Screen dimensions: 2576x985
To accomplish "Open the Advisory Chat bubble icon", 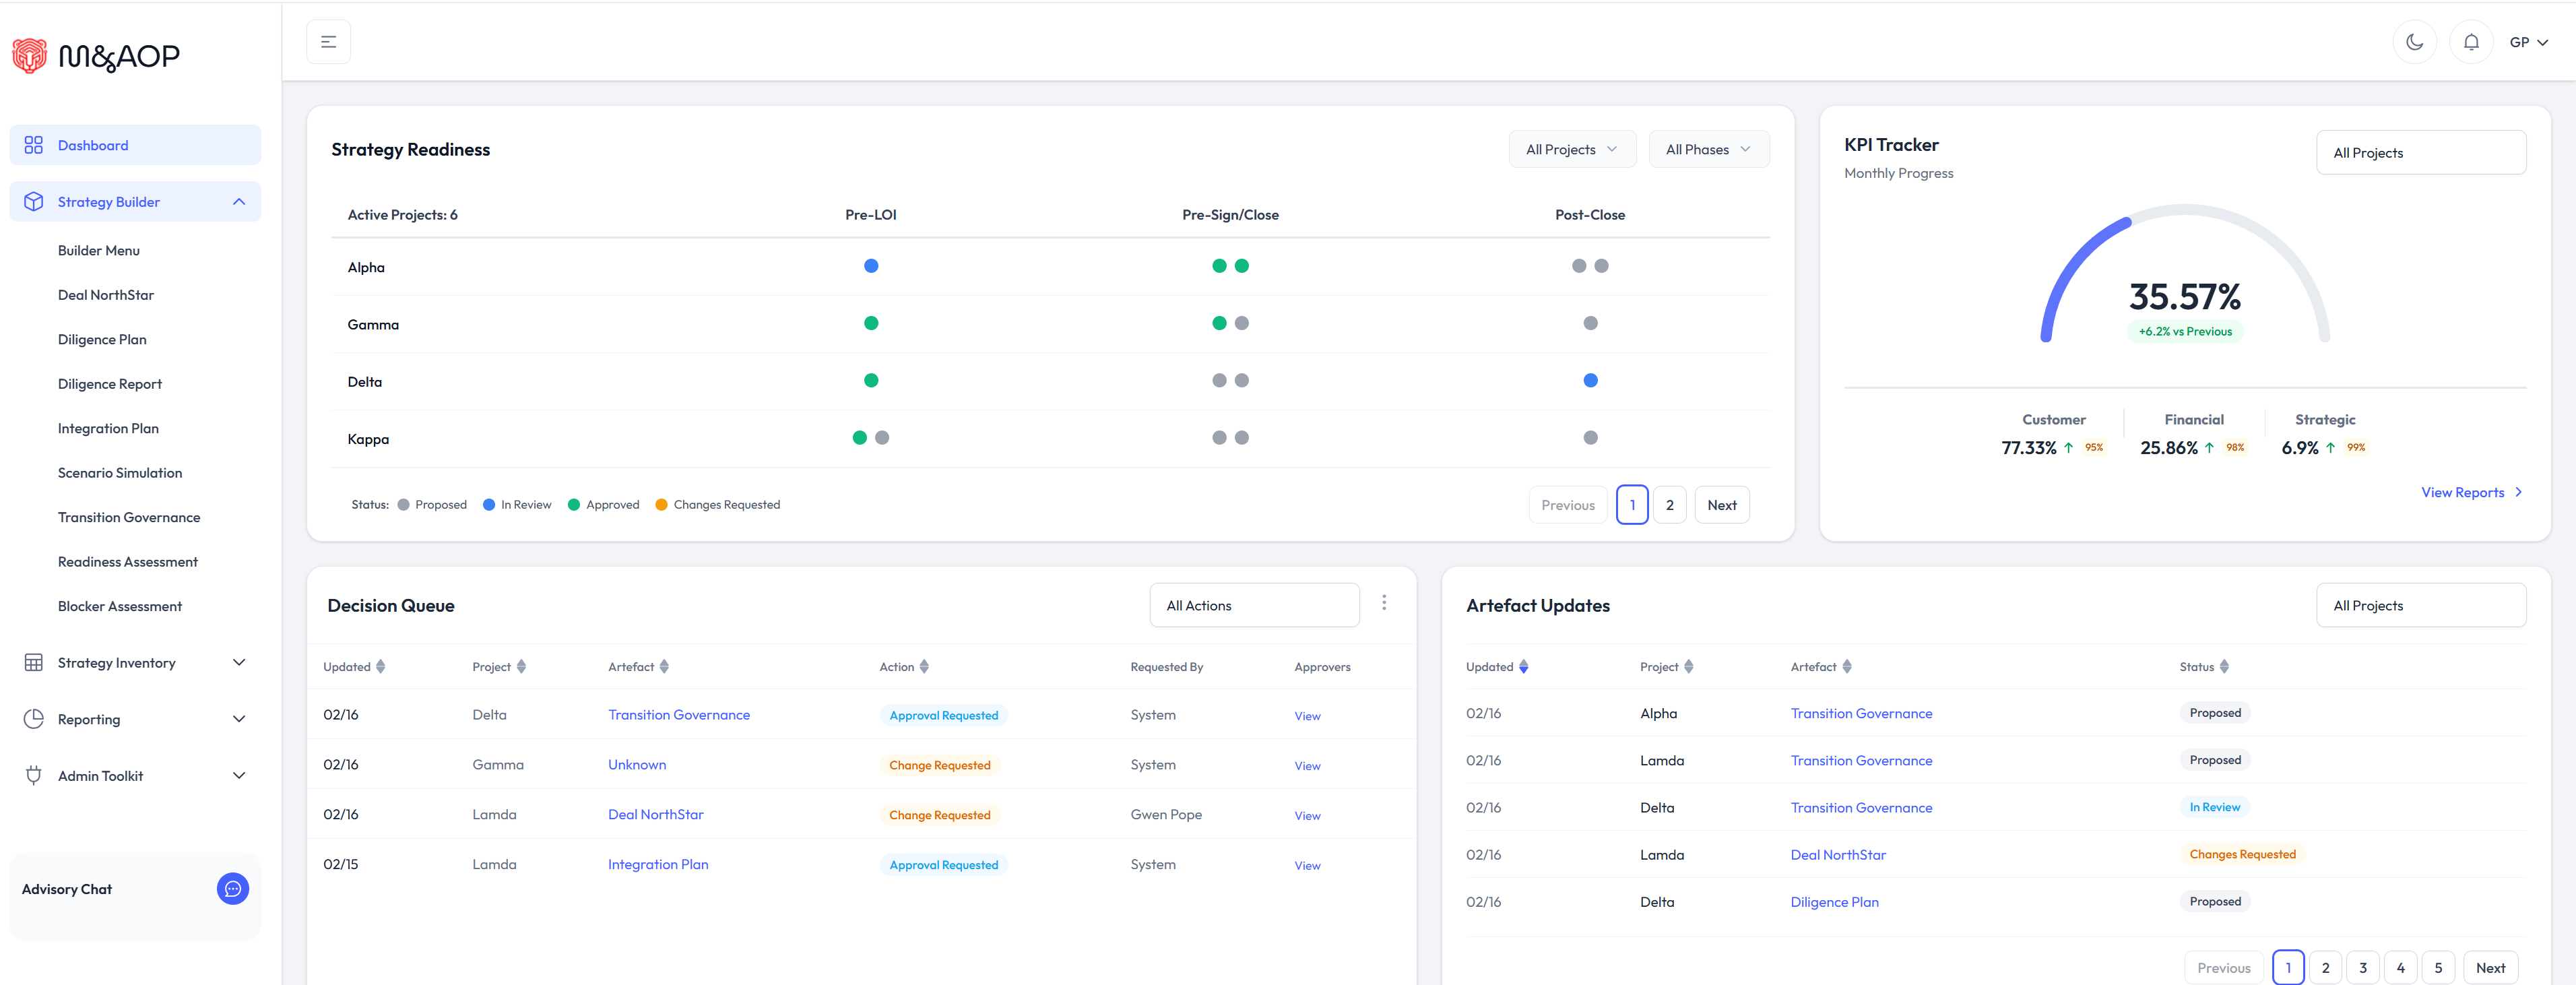I will click(233, 888).
